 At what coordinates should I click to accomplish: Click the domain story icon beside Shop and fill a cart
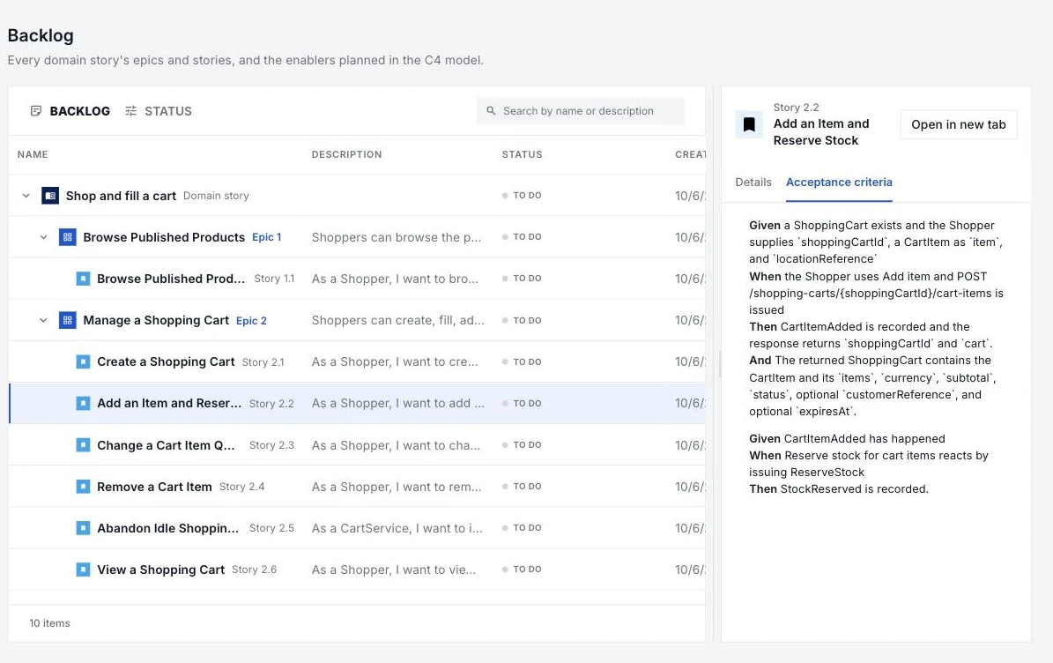tap(50, 196)
